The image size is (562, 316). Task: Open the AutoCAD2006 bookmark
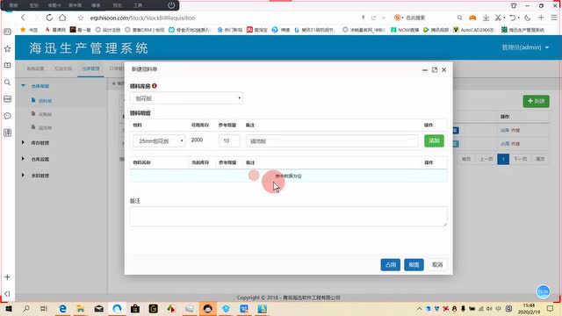coord(473,30)
